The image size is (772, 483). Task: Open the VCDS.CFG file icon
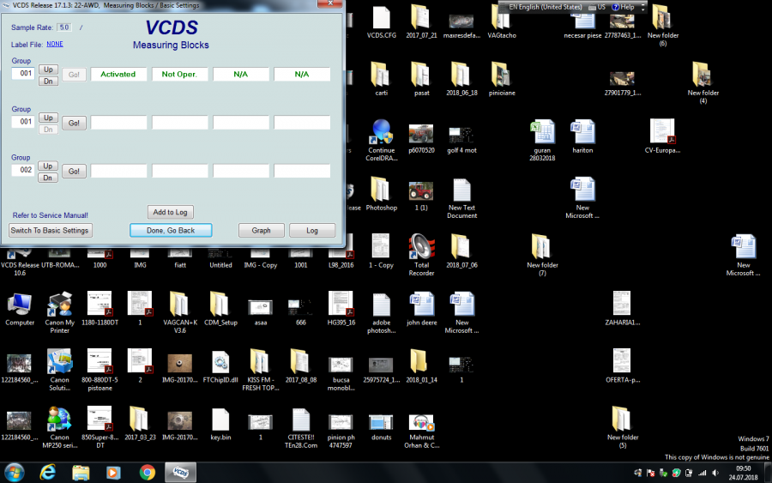[381, 17]
